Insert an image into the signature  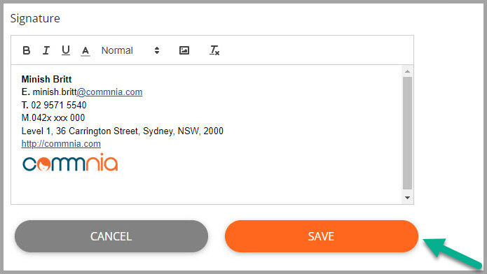click(x=184, y=50)
